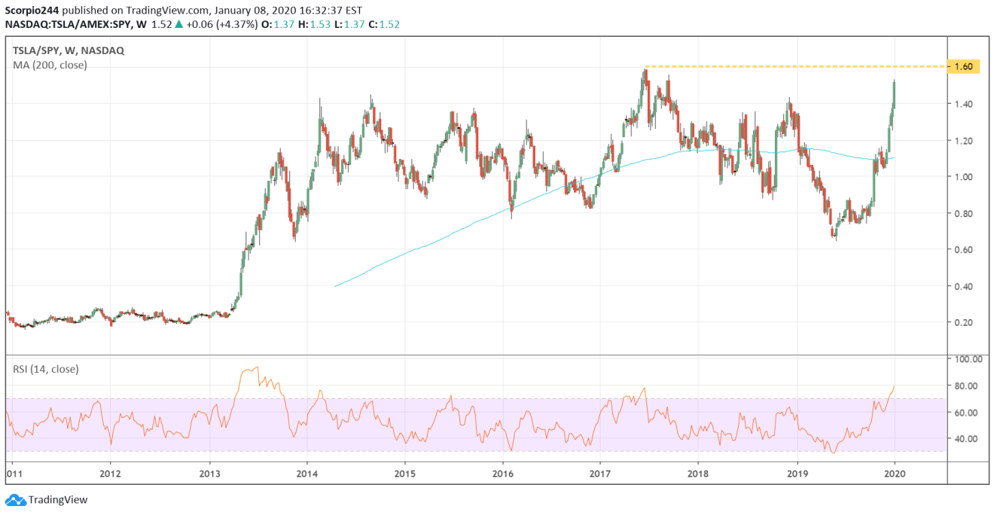Image resolution: width=994 pixels, height=515 pixels.
Task: Select the RSI (14, close) indicator label
Action: coord(46,369)
